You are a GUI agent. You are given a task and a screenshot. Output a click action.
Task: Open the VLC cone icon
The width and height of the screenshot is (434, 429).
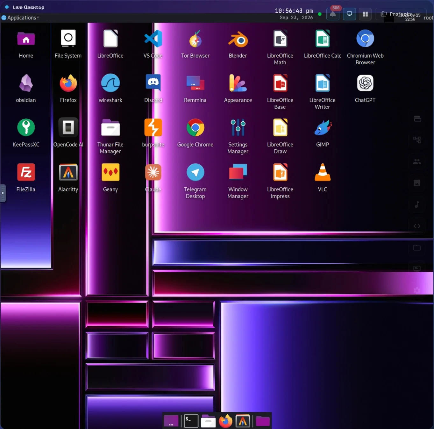tap(323, 172)
